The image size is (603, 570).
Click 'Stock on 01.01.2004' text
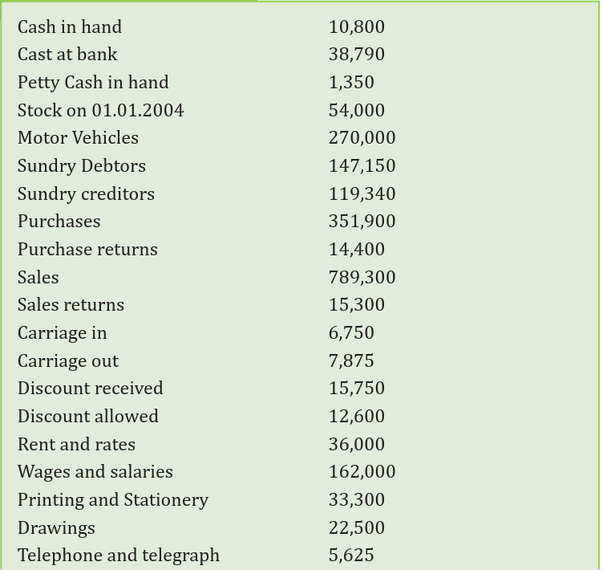coord(101,111)
